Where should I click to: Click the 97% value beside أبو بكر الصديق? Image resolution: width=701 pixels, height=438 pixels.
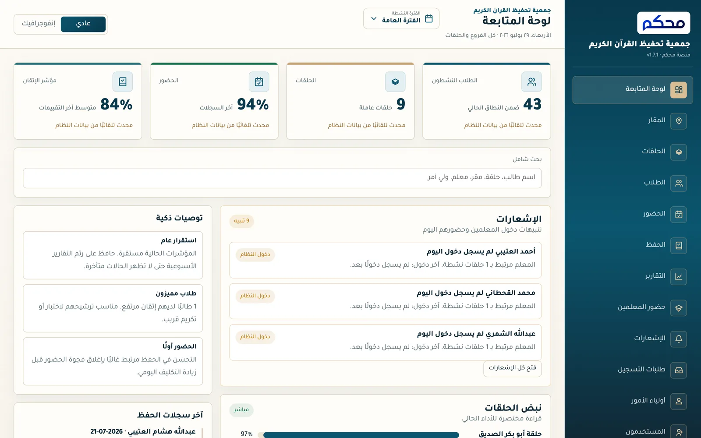click(247, 434)
